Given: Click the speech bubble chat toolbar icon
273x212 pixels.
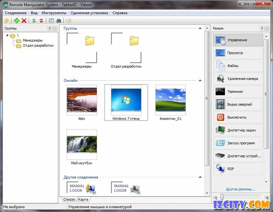Looking at the screenshot, I should (x=68, y=21).
